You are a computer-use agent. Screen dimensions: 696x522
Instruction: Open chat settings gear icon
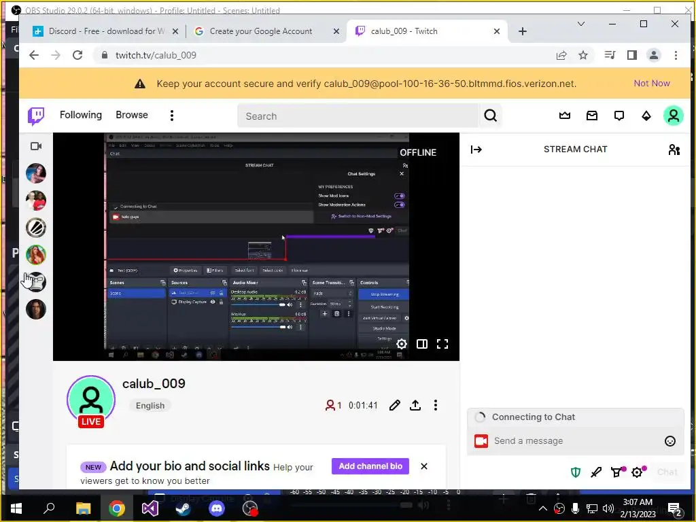(x=638, y=472)
